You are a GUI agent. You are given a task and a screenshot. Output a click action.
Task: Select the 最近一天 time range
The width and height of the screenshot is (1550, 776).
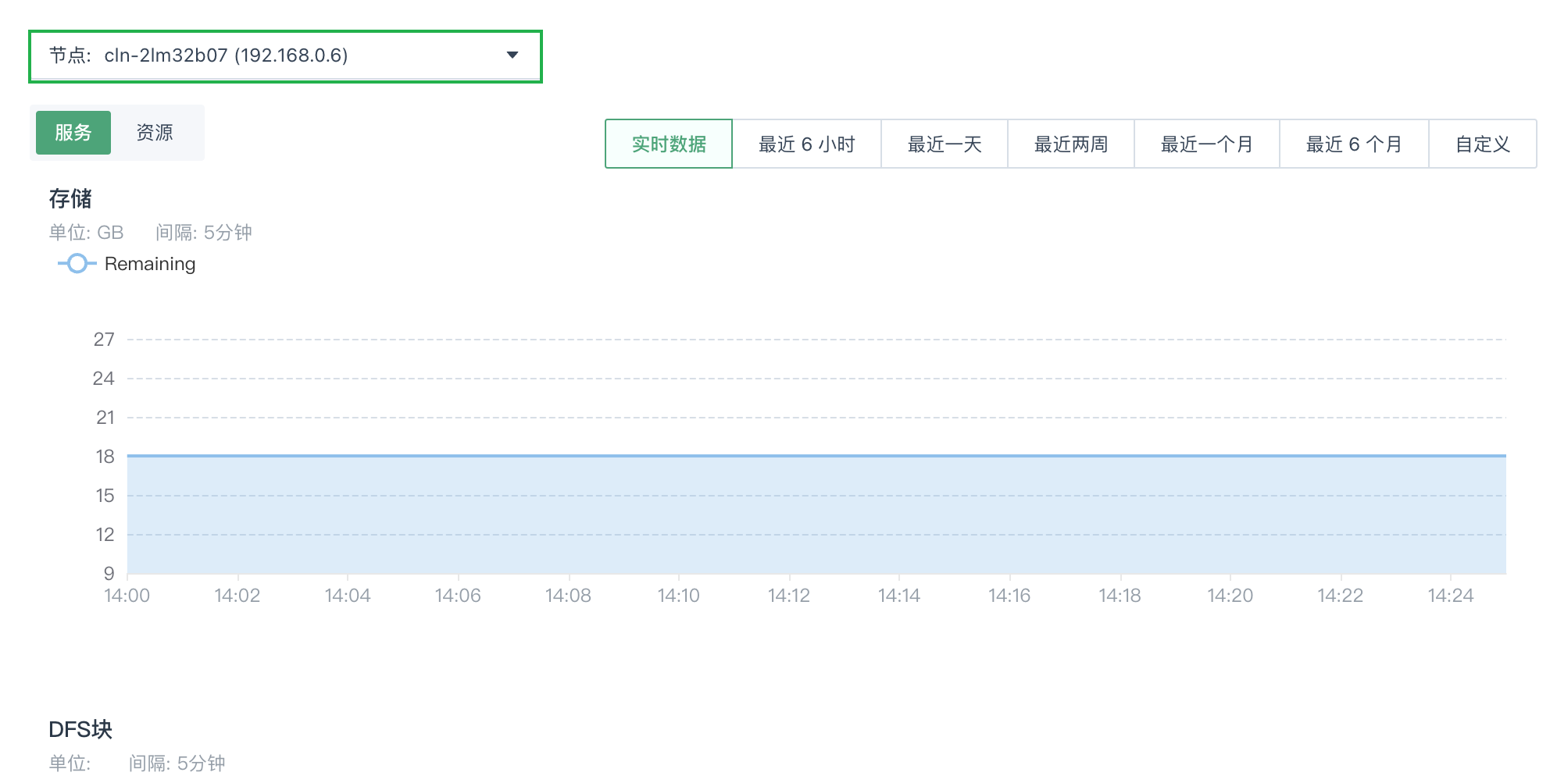point(945,144)
